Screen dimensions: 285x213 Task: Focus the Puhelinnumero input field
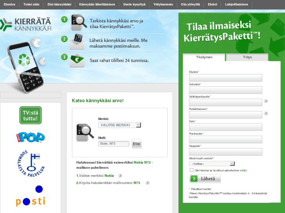click(x=225, y=115)
